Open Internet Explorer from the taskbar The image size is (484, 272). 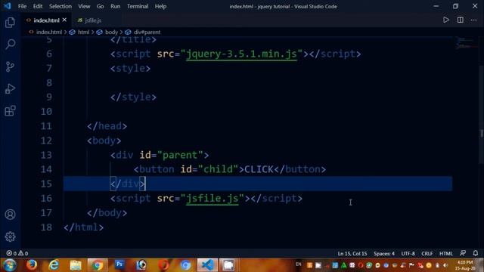pos(54,265)
